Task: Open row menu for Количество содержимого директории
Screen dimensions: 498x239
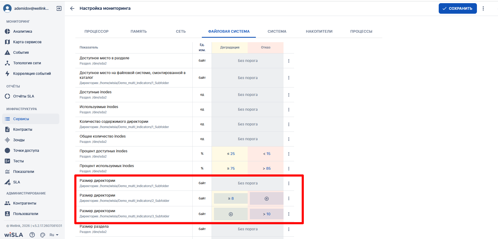Action: 289,124
